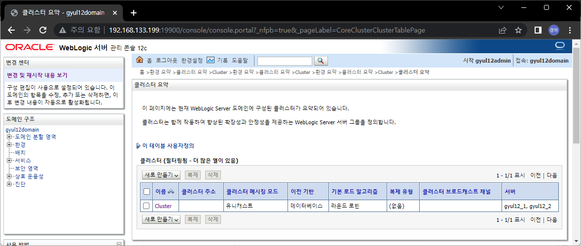
Task: Click the record (기록) chart icon
Action: [x=211, y=60]
